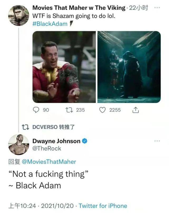
Task: Click the DCVERSO retweeted label
Action: (54, 127)
